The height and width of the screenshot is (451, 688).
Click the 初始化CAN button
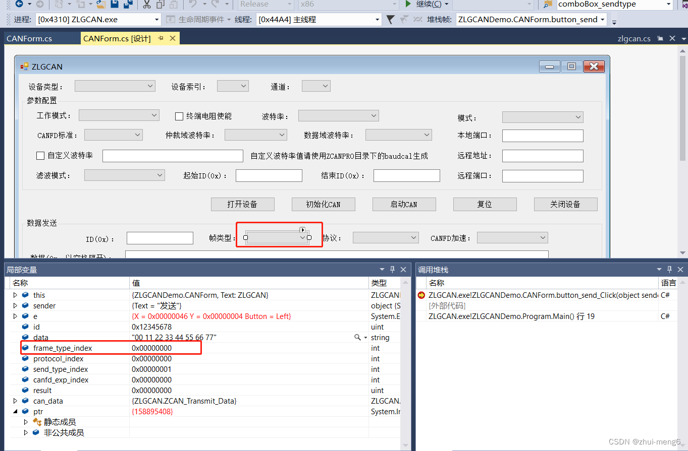point(324,204)
